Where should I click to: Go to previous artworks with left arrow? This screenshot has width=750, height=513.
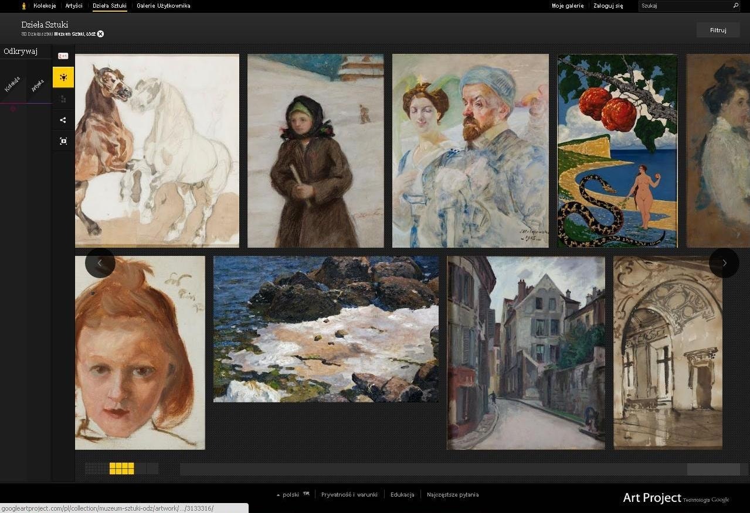[x=100, y=263]
